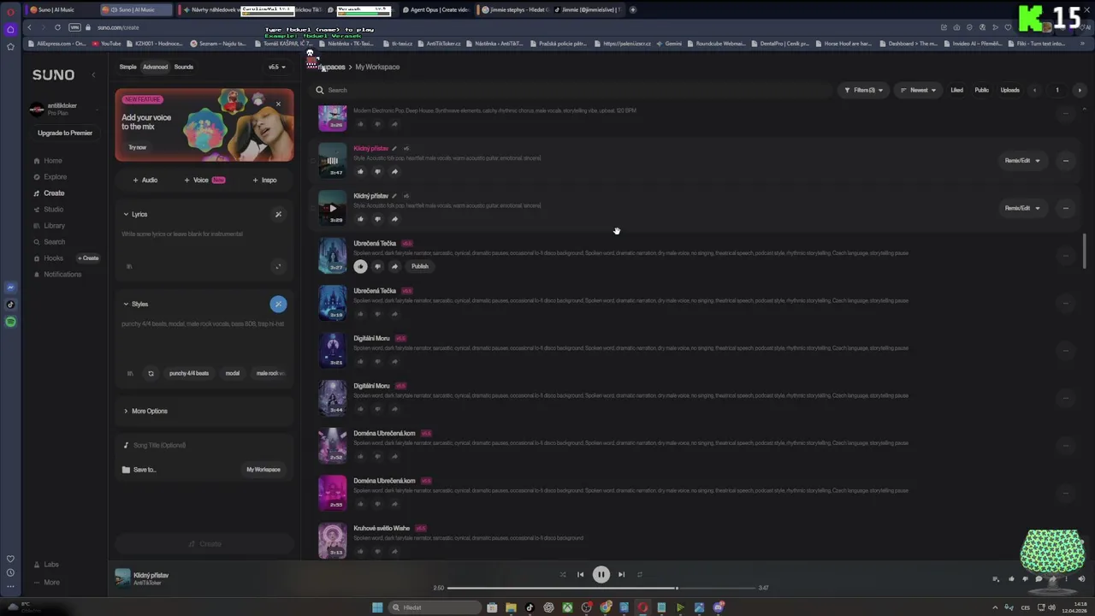Dislike the first Klidný přístav song
1095x616 pixels.
[x=377, y=171]
